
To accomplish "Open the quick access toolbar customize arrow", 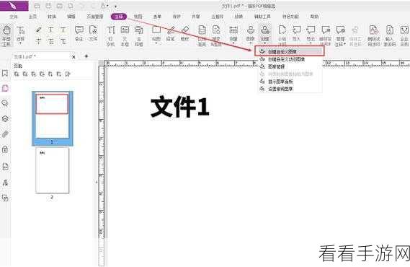I will coord(115,6).
